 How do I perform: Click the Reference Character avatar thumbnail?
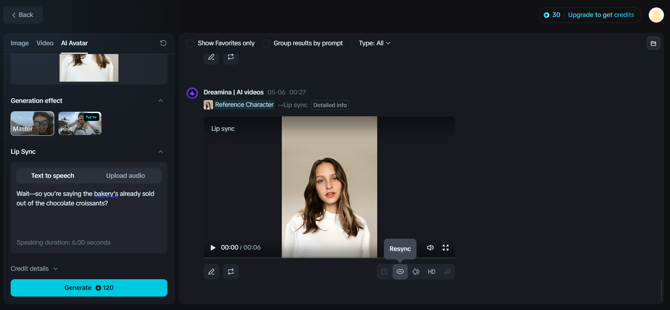click(x=208, y=105)
